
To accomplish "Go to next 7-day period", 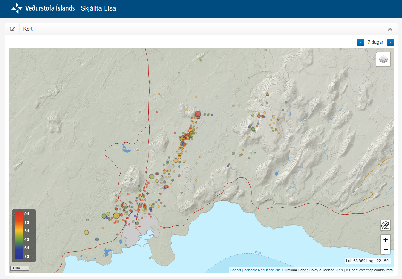I will pos(390,42).
